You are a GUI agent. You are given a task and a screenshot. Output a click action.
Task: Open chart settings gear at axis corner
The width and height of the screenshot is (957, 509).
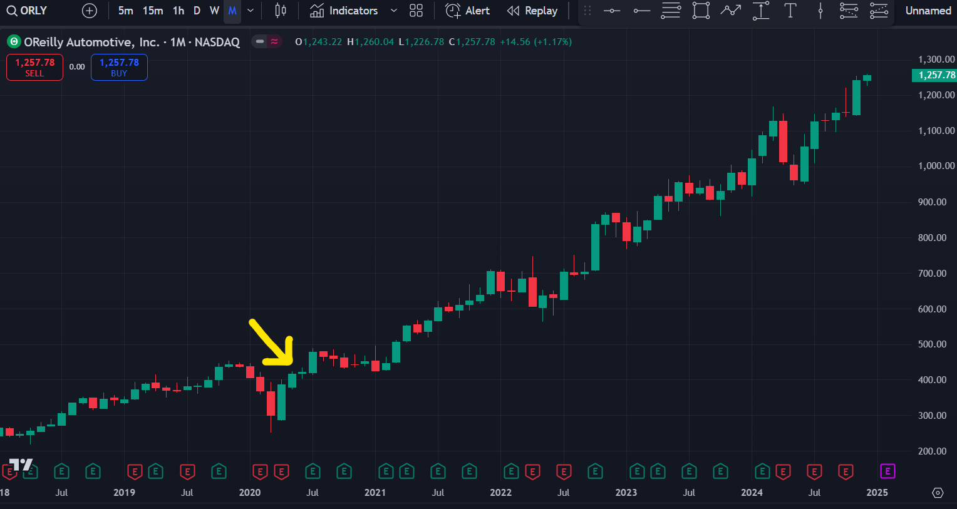point(938,493)
